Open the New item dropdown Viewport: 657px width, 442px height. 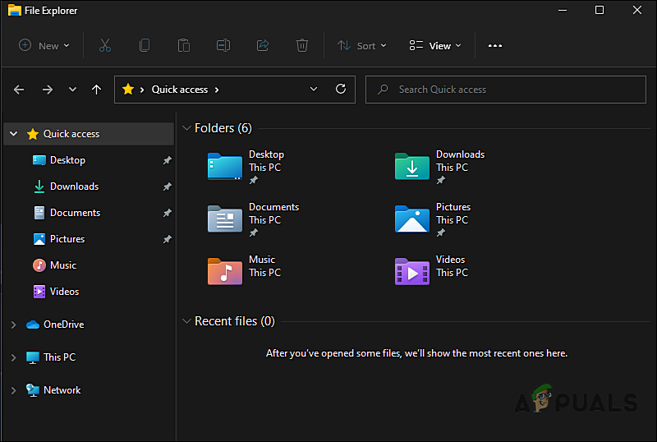coord(44,45)
